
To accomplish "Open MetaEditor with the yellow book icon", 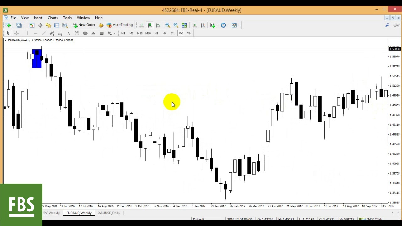I will coord(101,25).
